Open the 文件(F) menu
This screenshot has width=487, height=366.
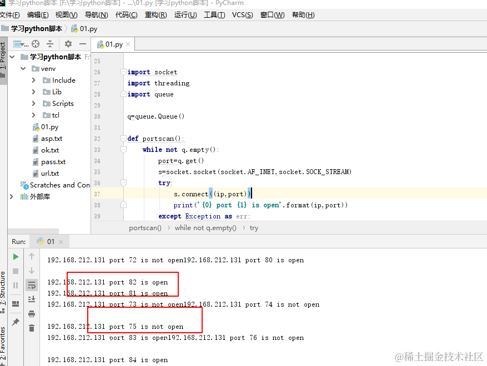[10, 15]
